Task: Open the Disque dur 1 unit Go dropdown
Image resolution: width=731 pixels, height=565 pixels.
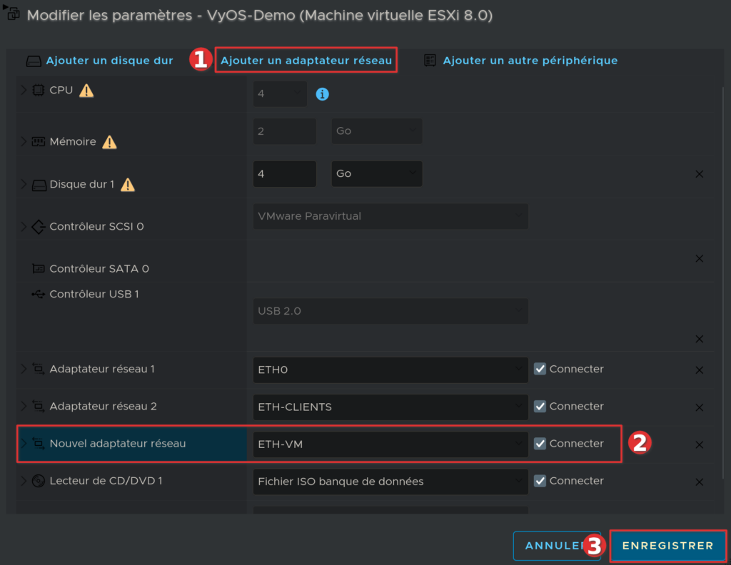Action: (376, 174)
